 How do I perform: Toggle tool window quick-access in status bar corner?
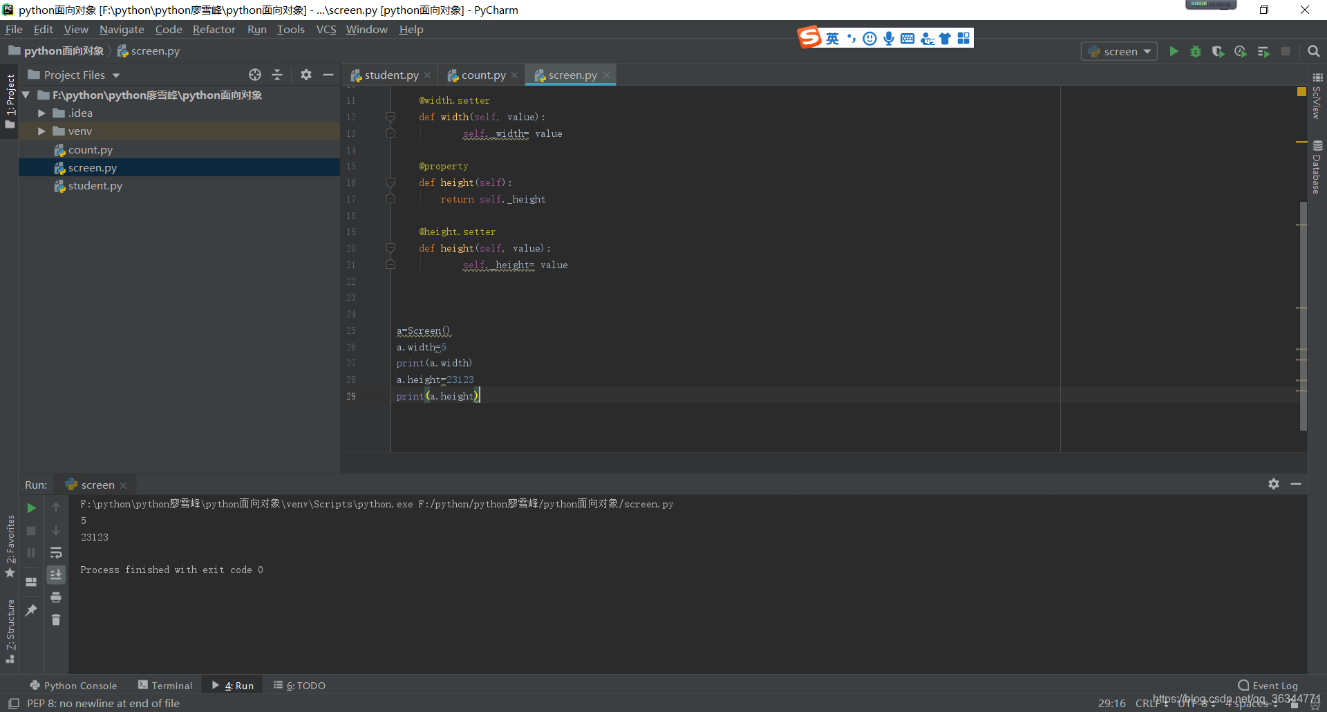click(13, 704)
